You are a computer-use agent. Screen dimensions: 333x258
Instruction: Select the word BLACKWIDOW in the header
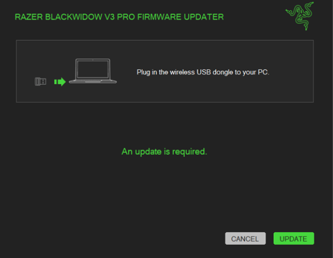click(74, 17)
